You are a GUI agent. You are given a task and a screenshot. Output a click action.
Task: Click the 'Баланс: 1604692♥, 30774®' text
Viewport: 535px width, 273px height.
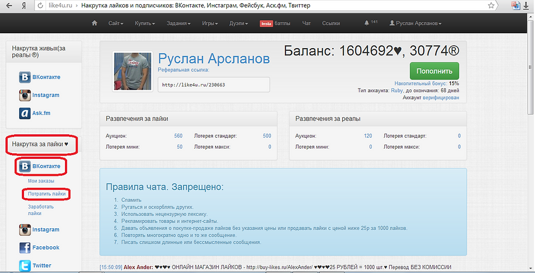(372, 51)
